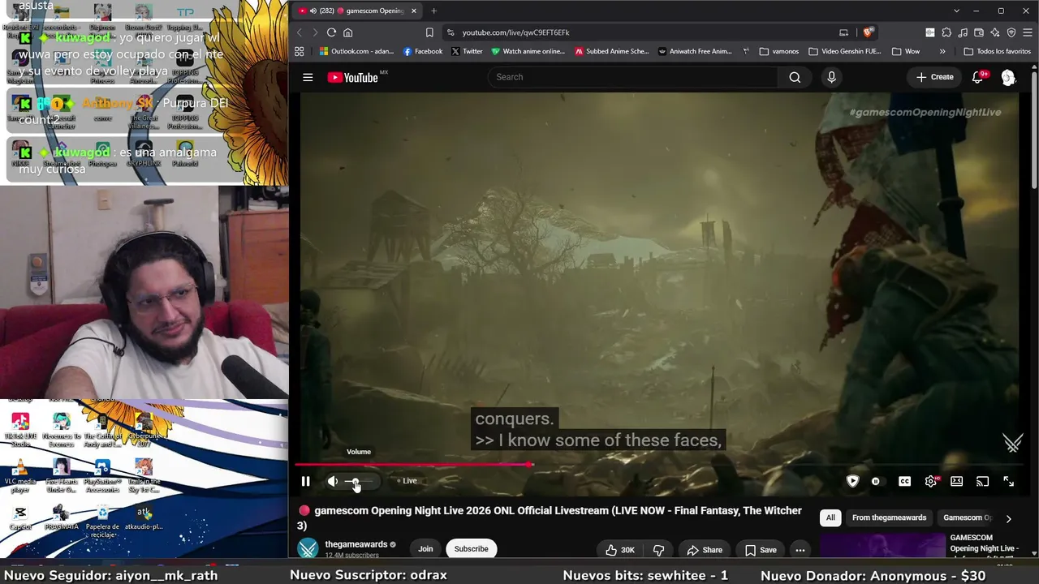Switch to theater mode
Screen dimensions: 1039x584
point(957,481)
